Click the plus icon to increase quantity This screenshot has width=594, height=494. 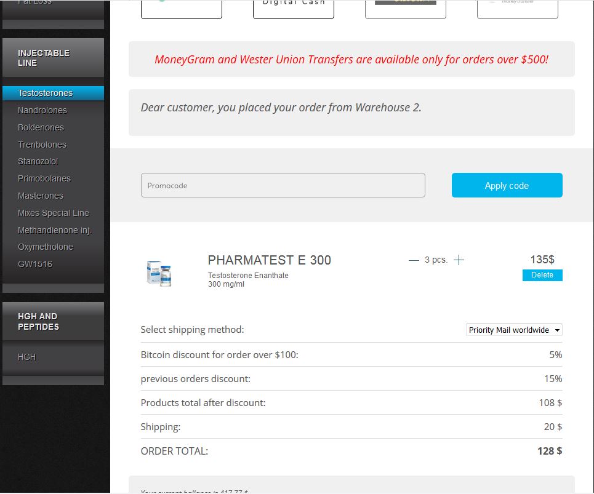459,260
